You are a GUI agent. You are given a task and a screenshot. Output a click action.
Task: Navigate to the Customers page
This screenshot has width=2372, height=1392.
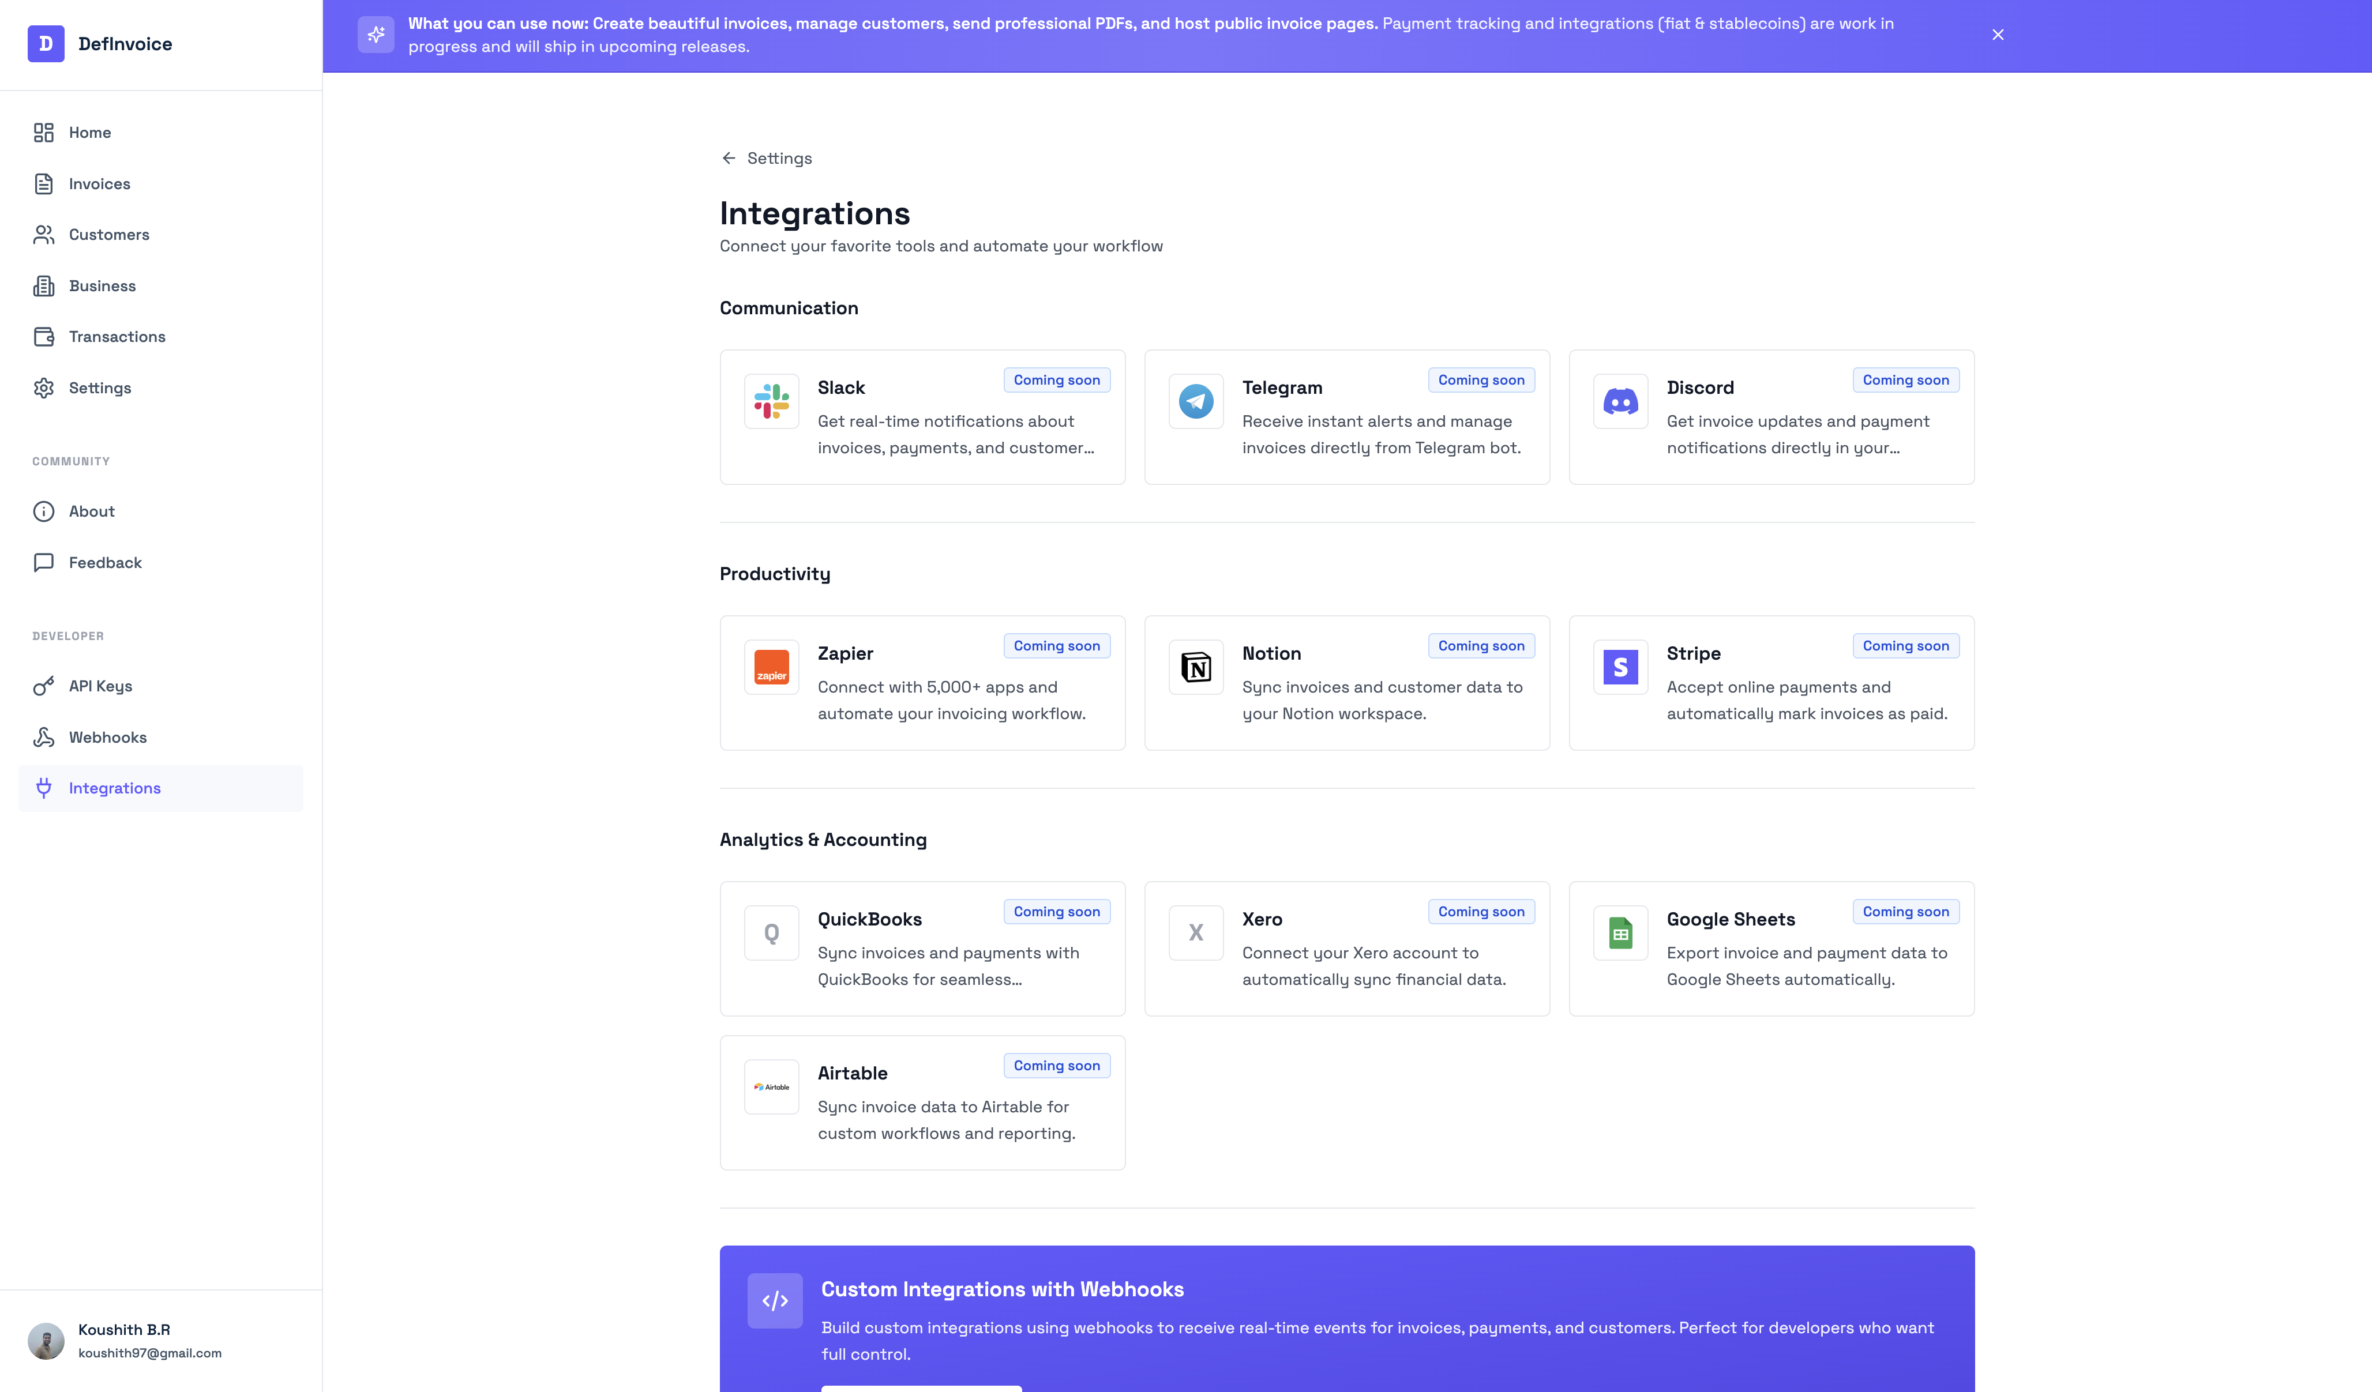click(x=108, y=234)
